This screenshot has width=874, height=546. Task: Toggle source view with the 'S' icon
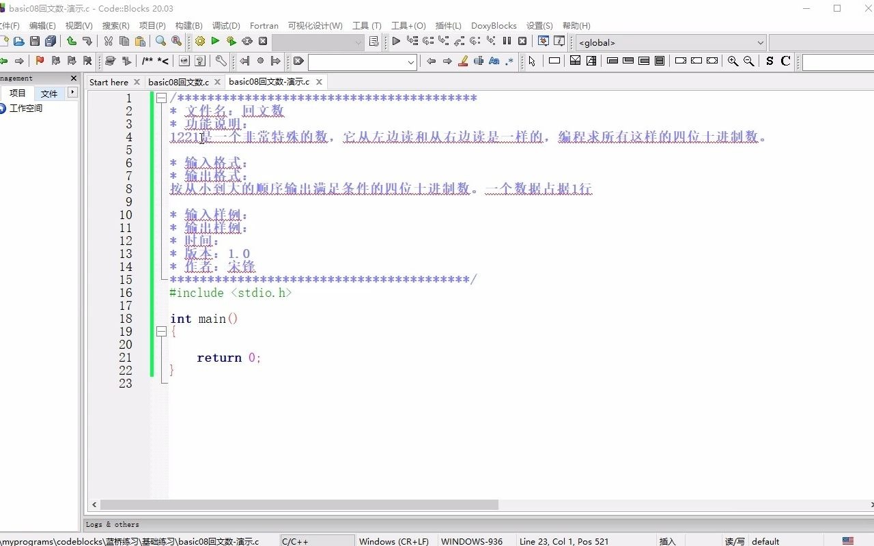pos(770,61)
